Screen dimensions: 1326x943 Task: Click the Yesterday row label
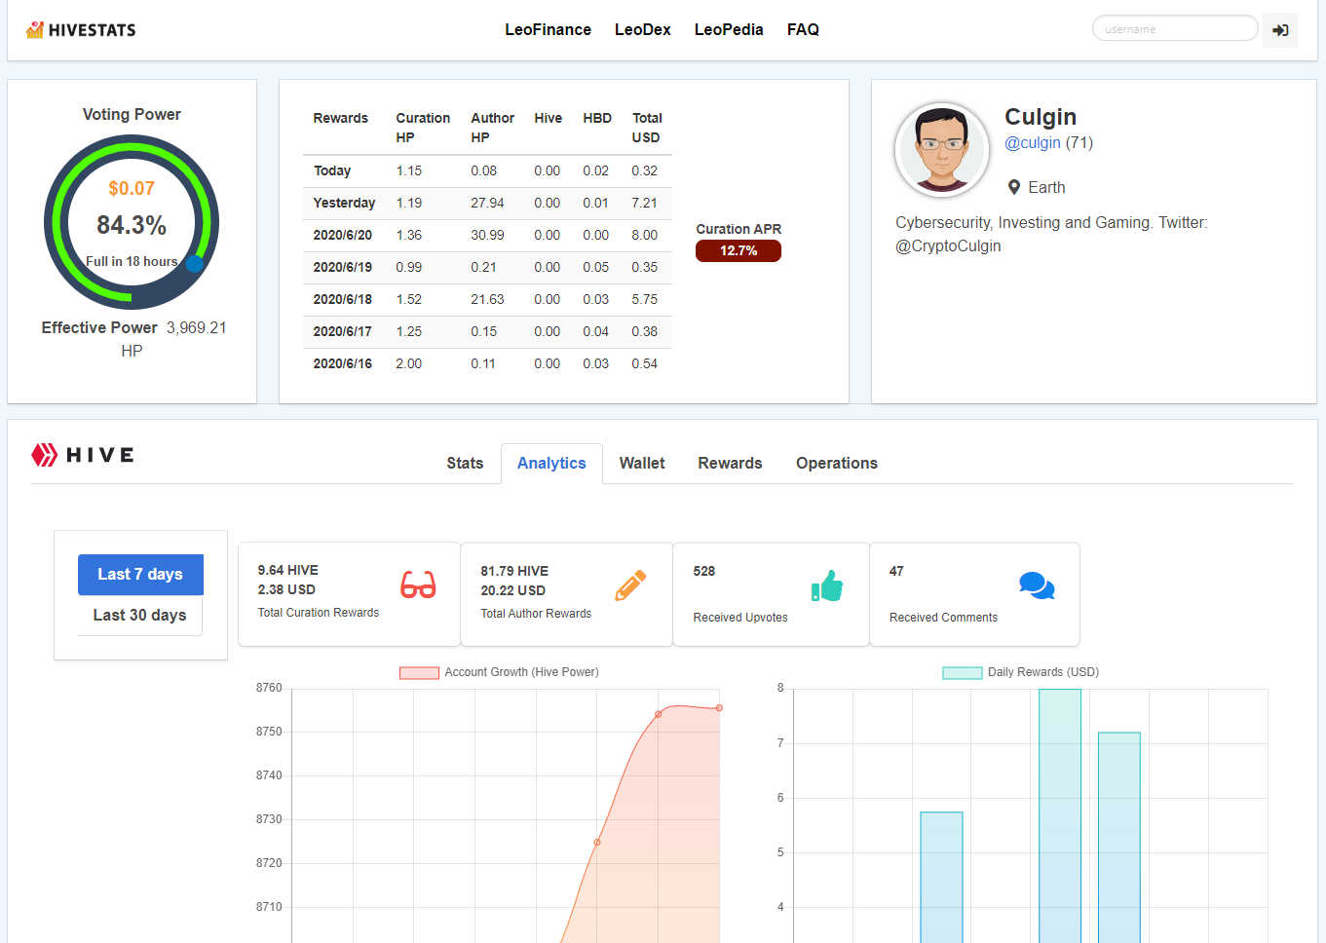[x=344, y=203]
